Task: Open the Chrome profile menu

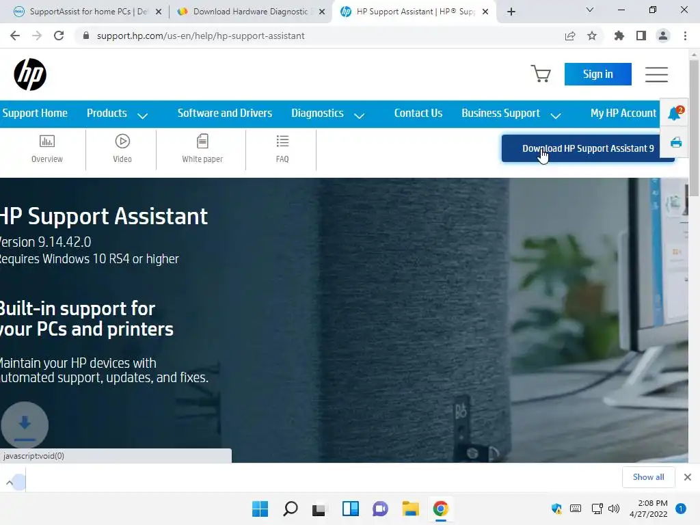Action: pos(663,36)
